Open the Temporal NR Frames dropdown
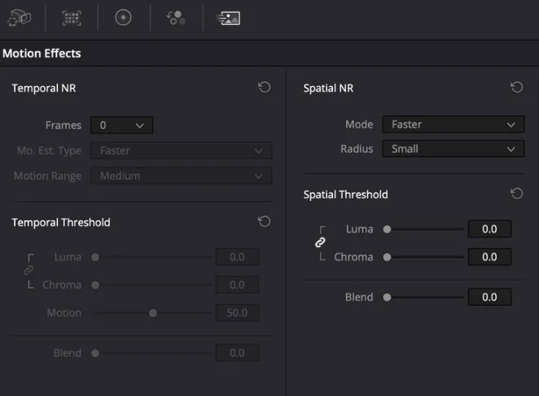 [121, 125]
